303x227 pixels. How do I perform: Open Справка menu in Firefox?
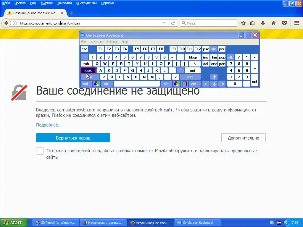tap(108, 3)
